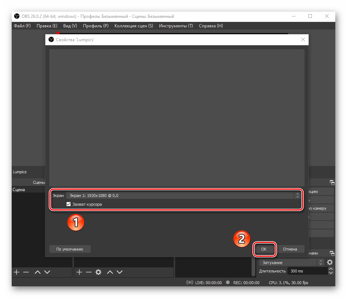
Task: Open transition settings gear icon
Action: [330, 263]
